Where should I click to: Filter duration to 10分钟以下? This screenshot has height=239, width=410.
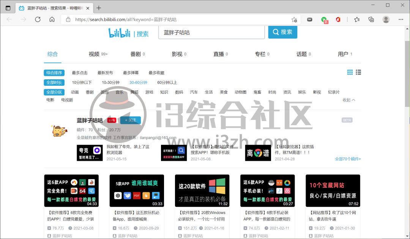(82, 83)
